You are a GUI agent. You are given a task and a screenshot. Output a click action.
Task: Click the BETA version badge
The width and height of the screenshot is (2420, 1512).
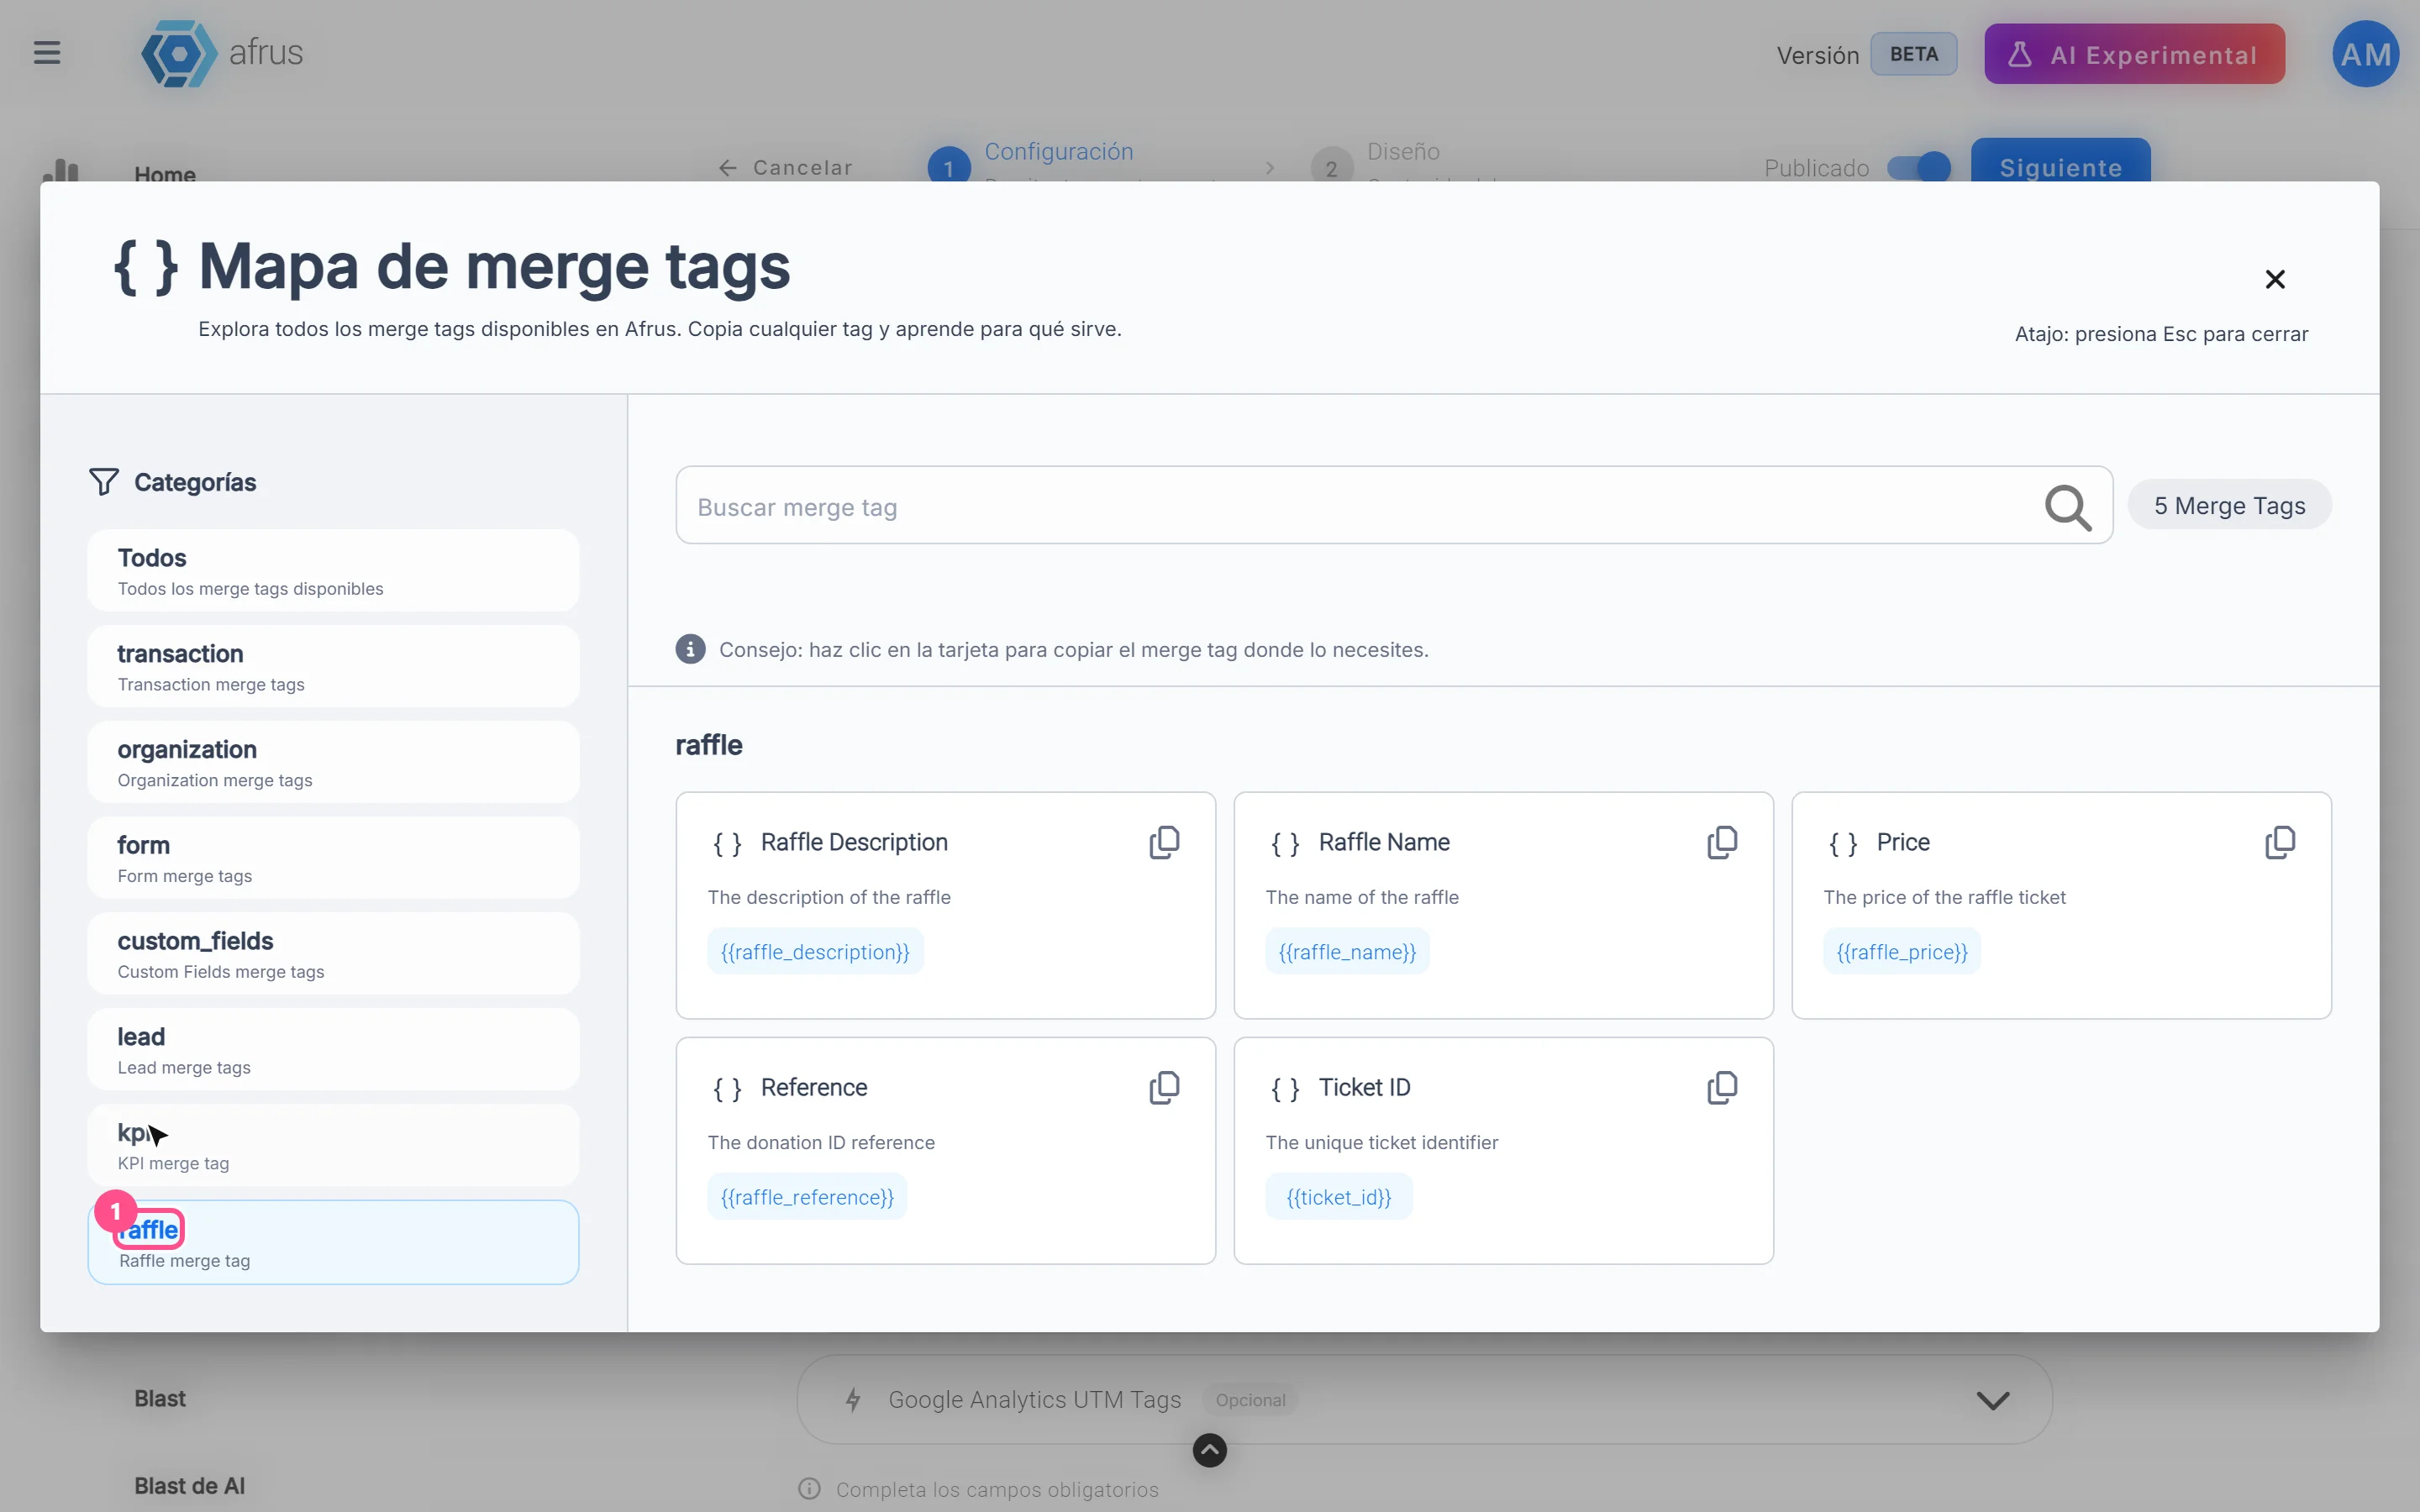(x=1913, y=54)
